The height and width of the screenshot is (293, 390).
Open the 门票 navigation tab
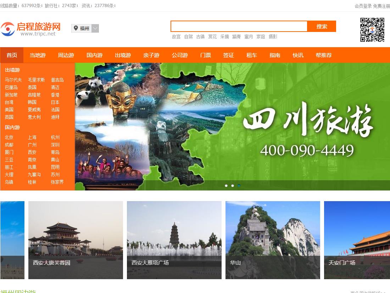pos(205,55)
